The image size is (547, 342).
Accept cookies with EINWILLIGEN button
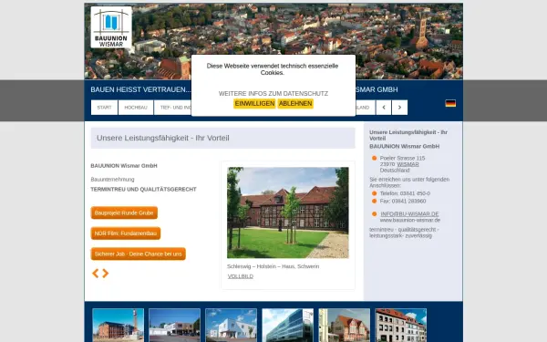254,104
